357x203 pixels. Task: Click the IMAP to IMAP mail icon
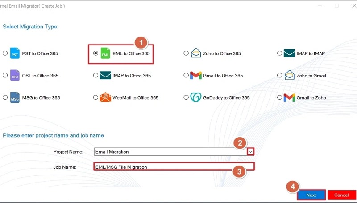[289, 53]
